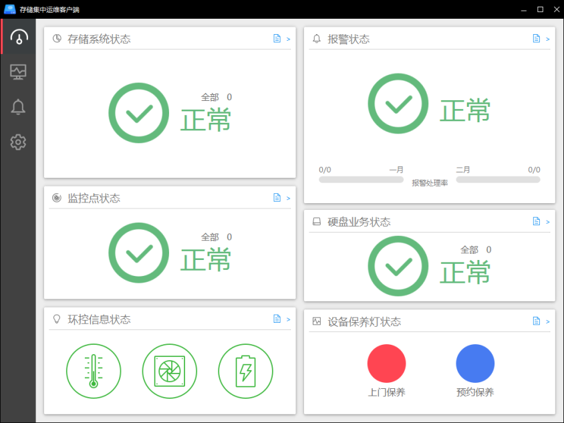Open 设备保养灯状态 report document icon

tap(537, 321)
